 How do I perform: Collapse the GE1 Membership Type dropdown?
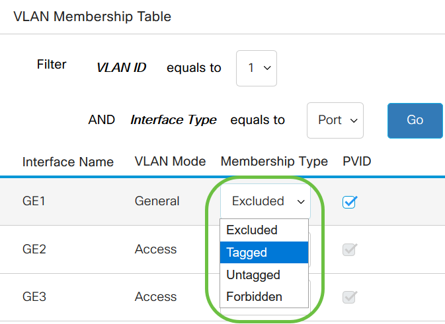coord(265,201)
